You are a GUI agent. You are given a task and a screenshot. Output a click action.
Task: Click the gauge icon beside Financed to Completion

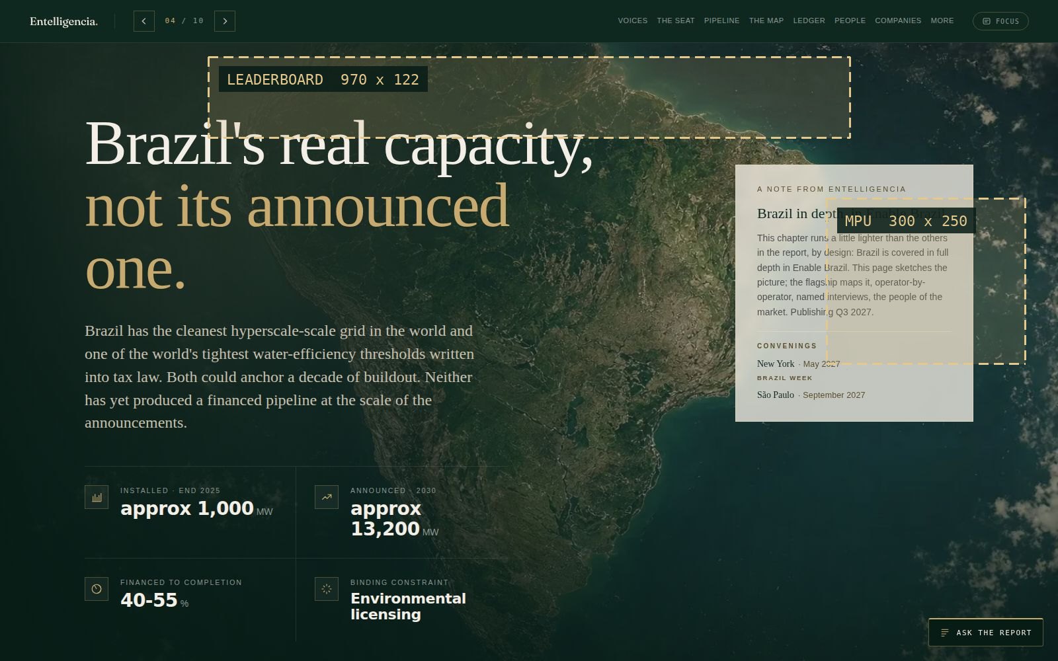(97, 589)
